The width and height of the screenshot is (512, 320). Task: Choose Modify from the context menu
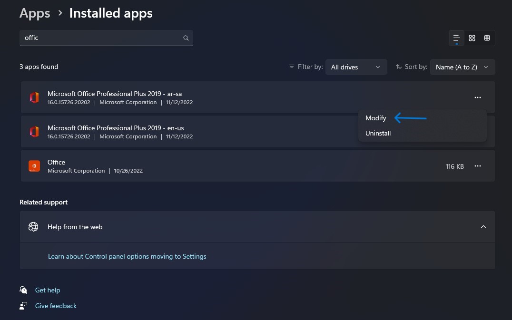(376, 118)
